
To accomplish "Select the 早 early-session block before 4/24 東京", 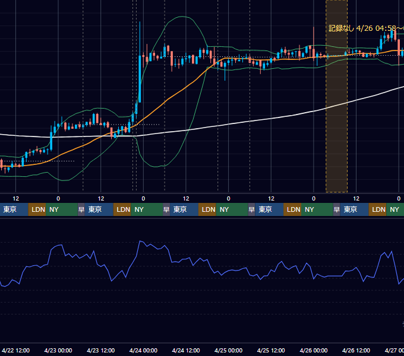I will pos(166,209).
